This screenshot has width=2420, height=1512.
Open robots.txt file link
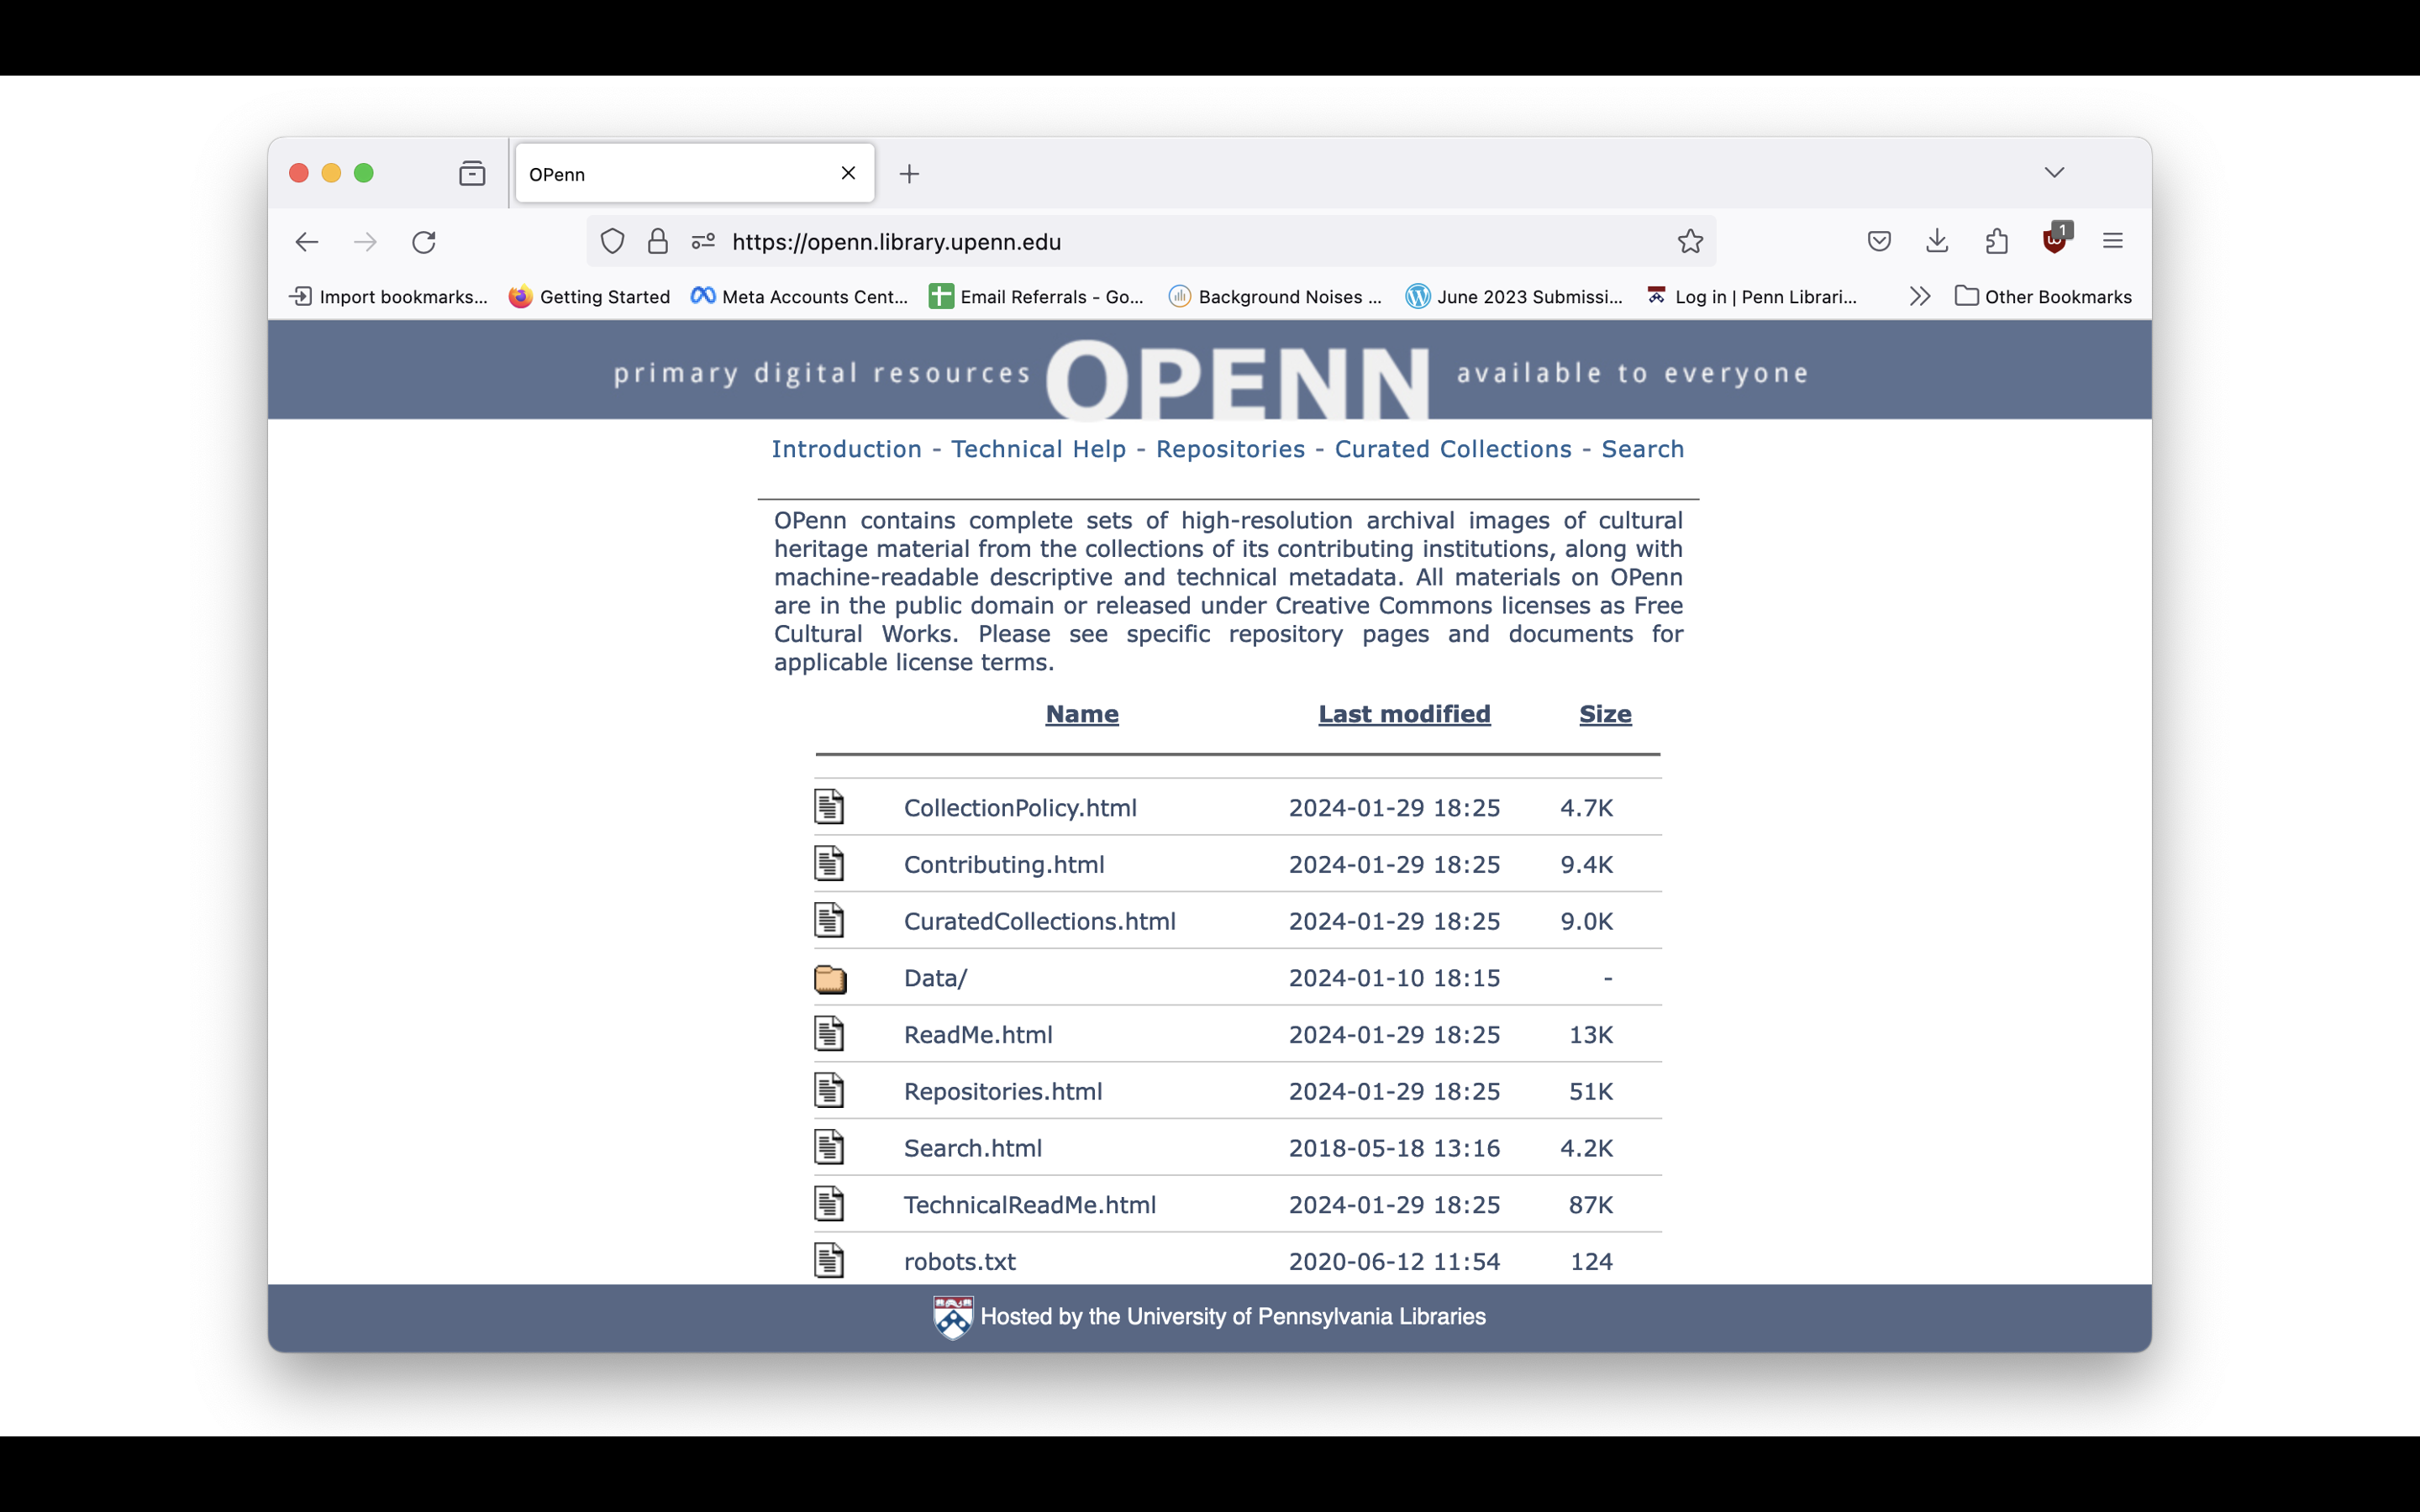pos(960,1261)
